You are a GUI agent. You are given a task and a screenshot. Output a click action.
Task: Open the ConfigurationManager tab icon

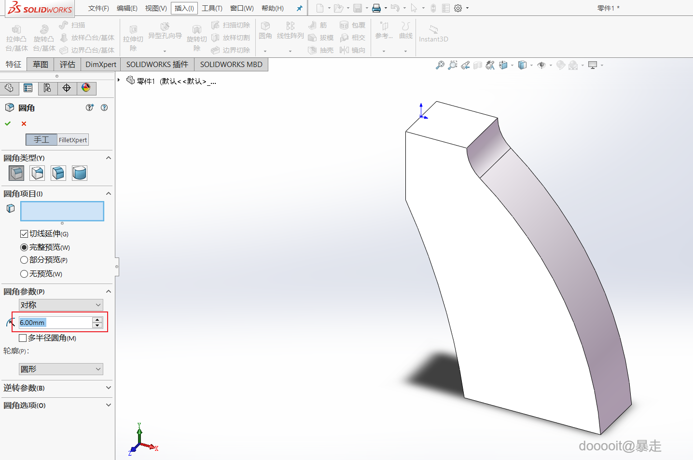47,88
